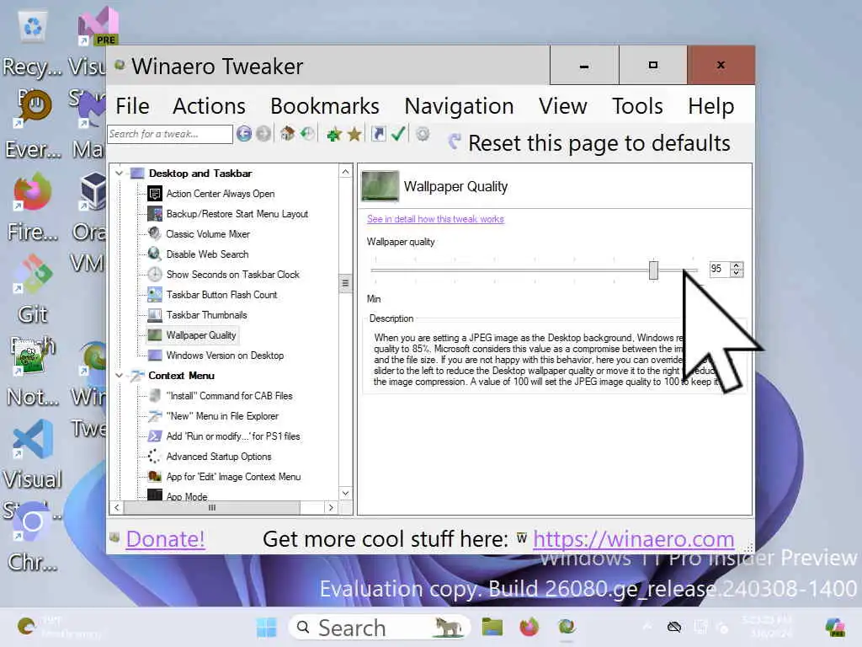Click the blue shortcut arrow toolbar icon
The height and width of the screenshot is (647, 862).
(378, 134)
